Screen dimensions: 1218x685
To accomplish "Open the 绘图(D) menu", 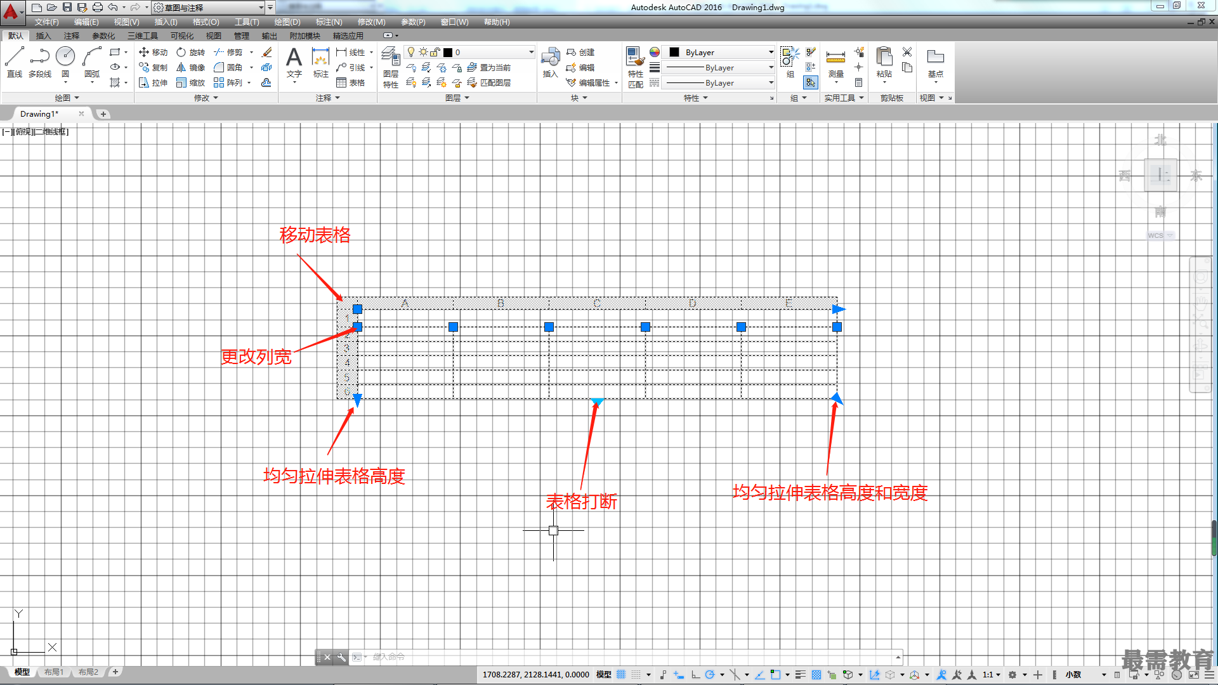I will tap(287, 22).
